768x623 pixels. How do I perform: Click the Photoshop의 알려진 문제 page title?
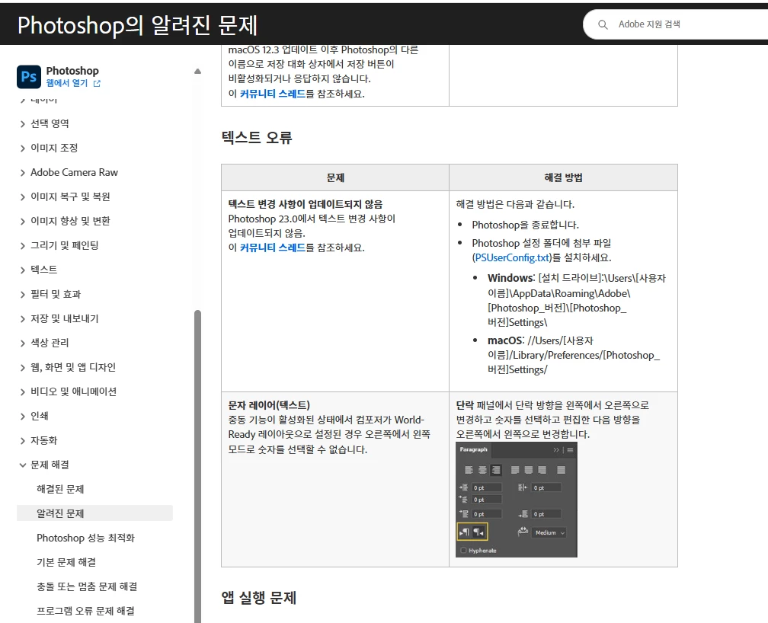[x=138, y=25]
